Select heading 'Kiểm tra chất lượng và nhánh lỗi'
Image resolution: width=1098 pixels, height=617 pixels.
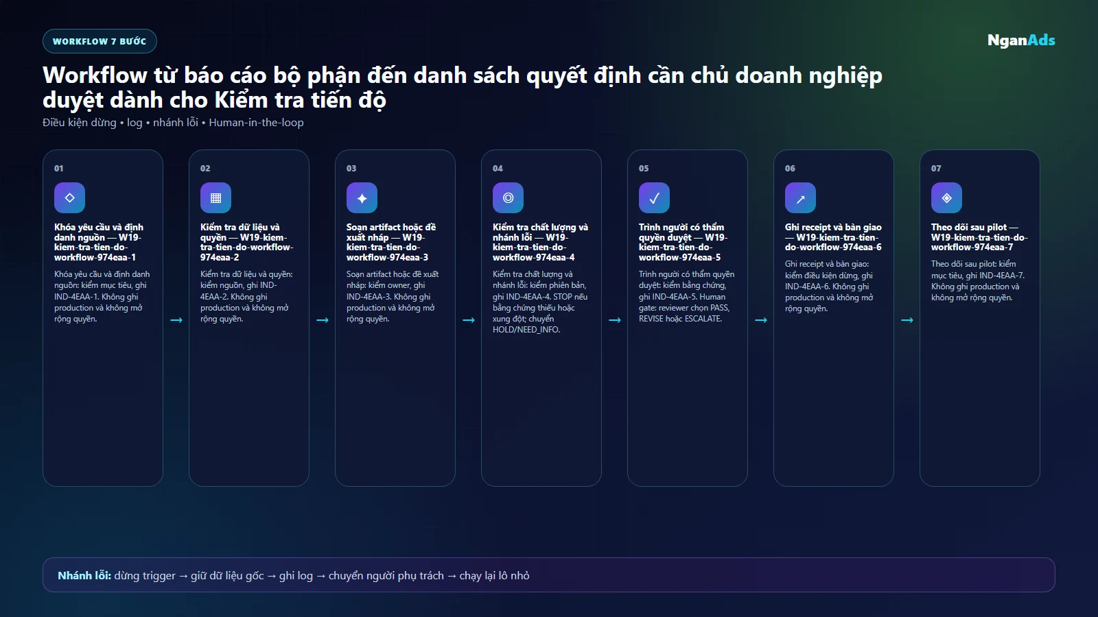540,232
